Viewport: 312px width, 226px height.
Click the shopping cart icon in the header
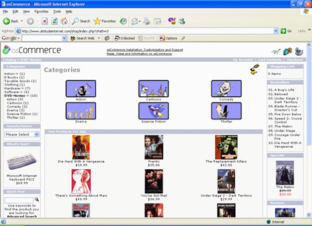point(287,51)
